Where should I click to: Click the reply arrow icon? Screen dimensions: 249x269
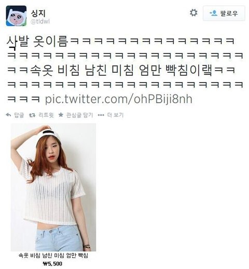click(x=8, y=115)
